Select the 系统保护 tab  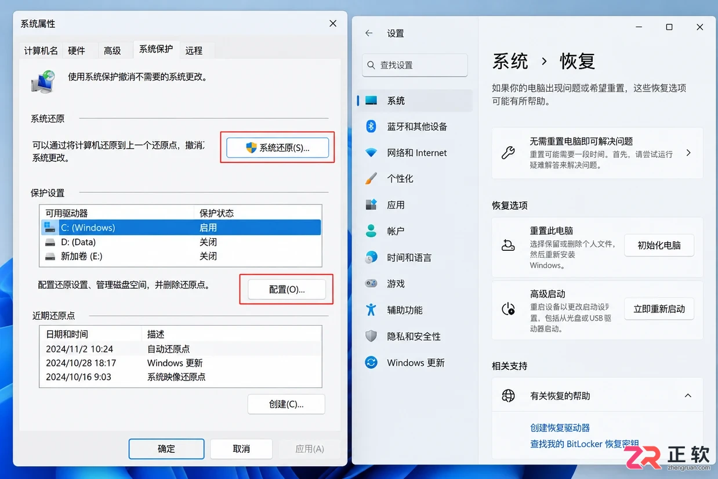[156, 49]
